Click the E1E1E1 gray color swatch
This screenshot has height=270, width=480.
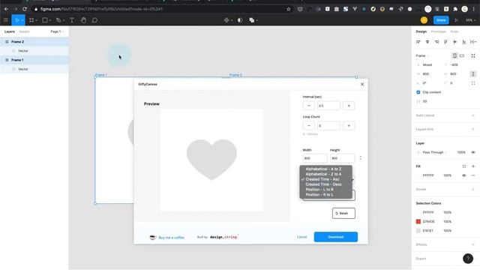pos(418,230)
